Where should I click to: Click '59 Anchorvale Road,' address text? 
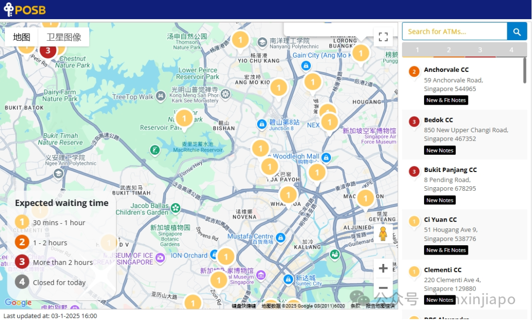[453, 80]
